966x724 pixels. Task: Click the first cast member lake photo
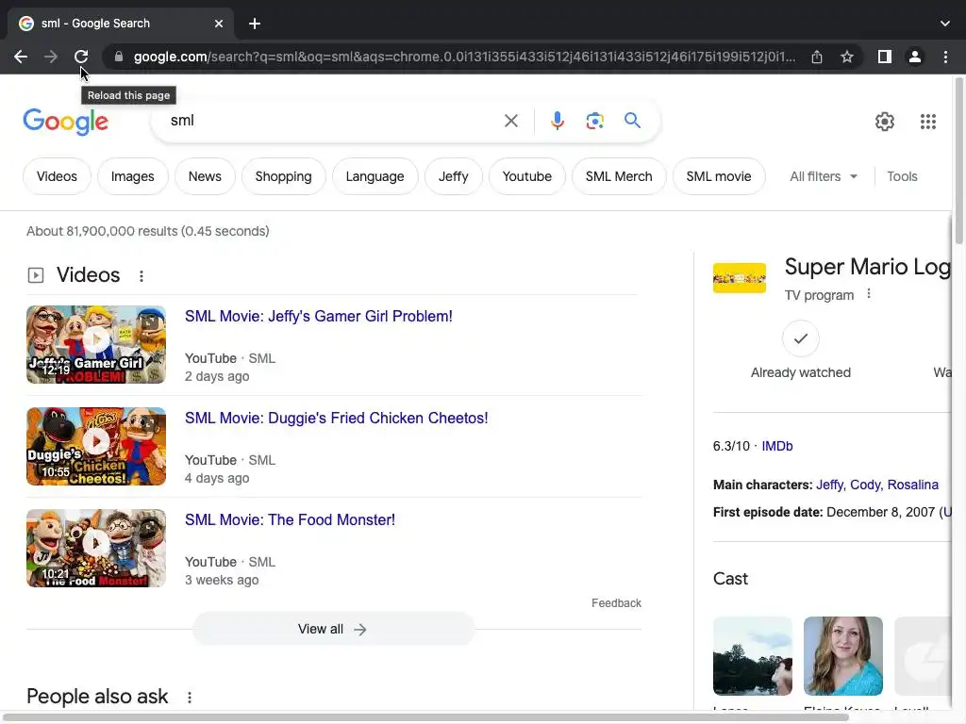pyautogui.click(x=752, y=656)
